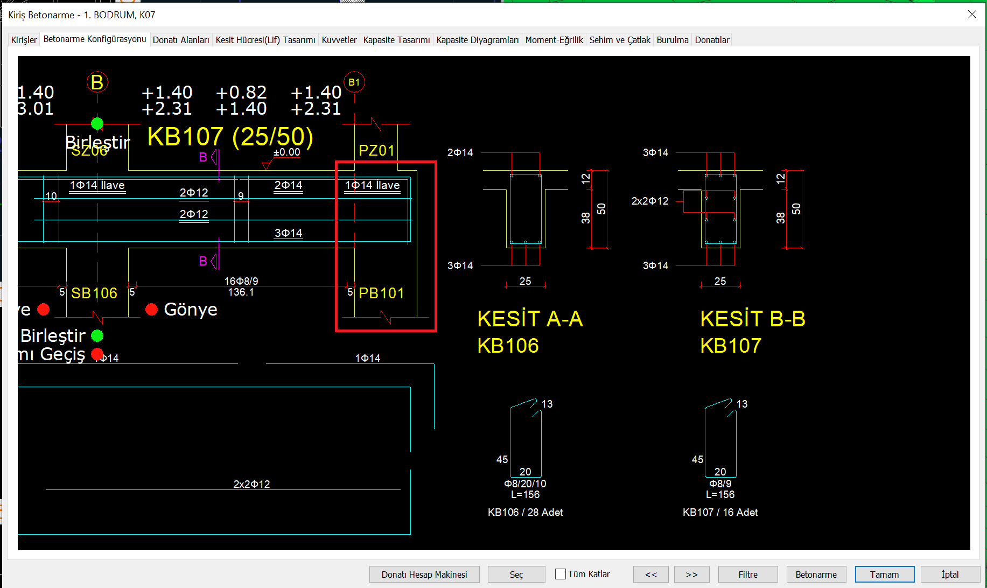This screenshot has width=987, height=588.
Task: Click the Donatı Hesap Makinesi button
Action: [x=424, y=575]
